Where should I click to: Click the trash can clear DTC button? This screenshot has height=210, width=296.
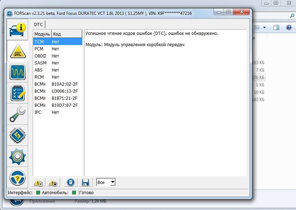tap(71, 183)
